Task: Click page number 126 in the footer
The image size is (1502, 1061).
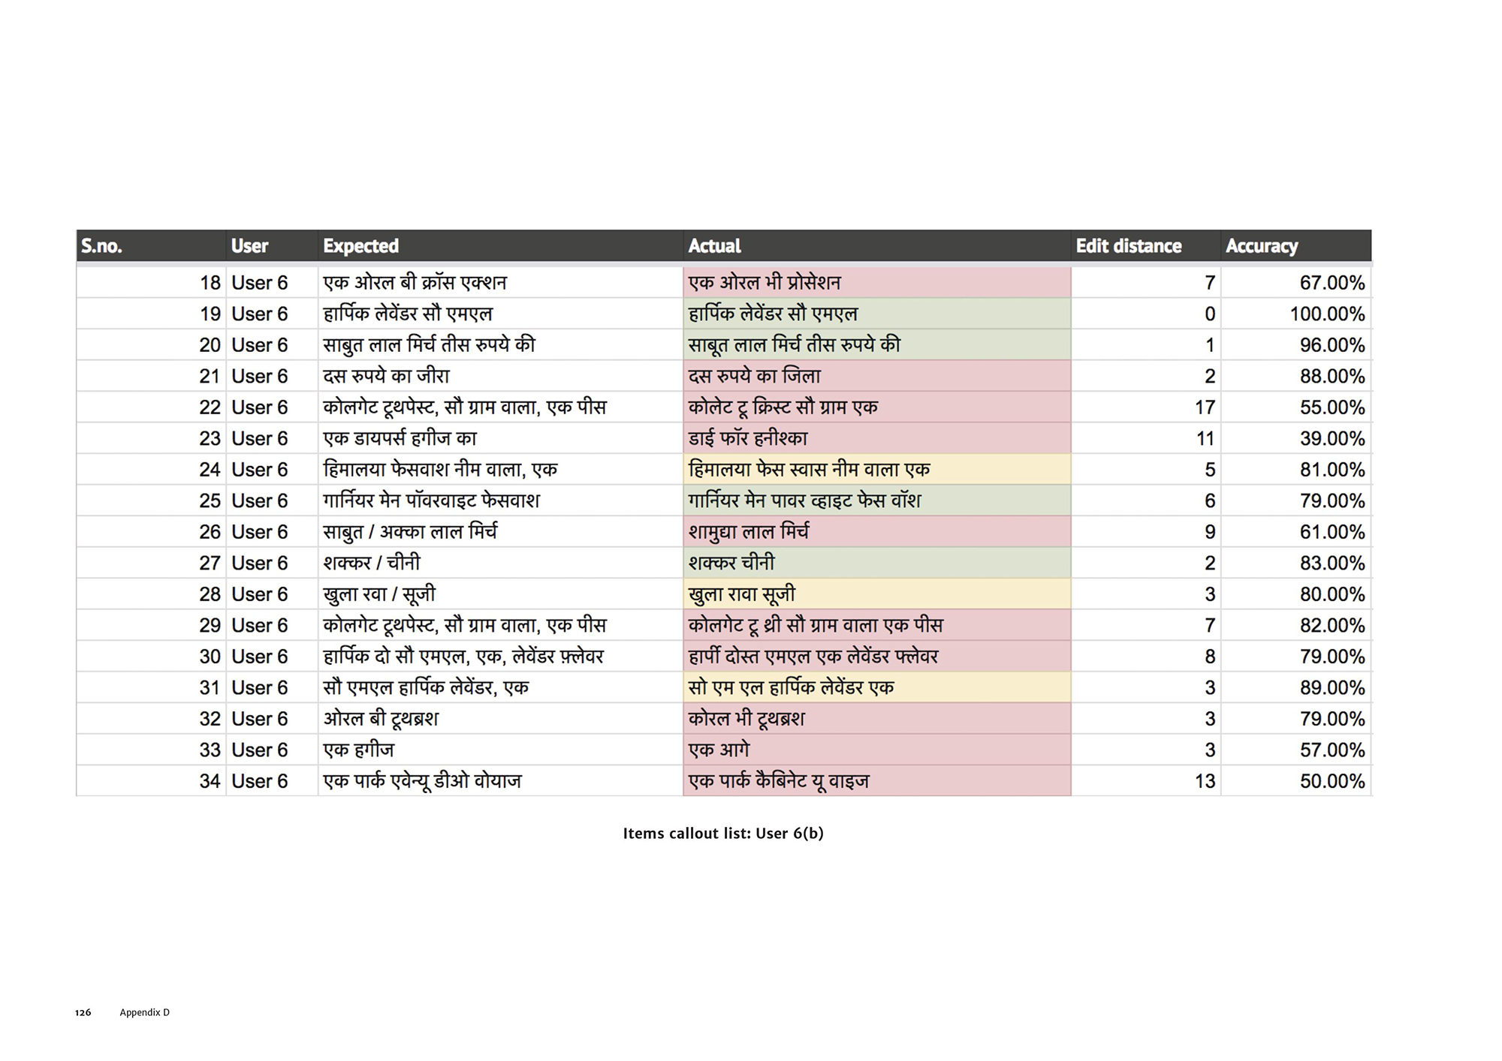Action: click(83, 1013)
